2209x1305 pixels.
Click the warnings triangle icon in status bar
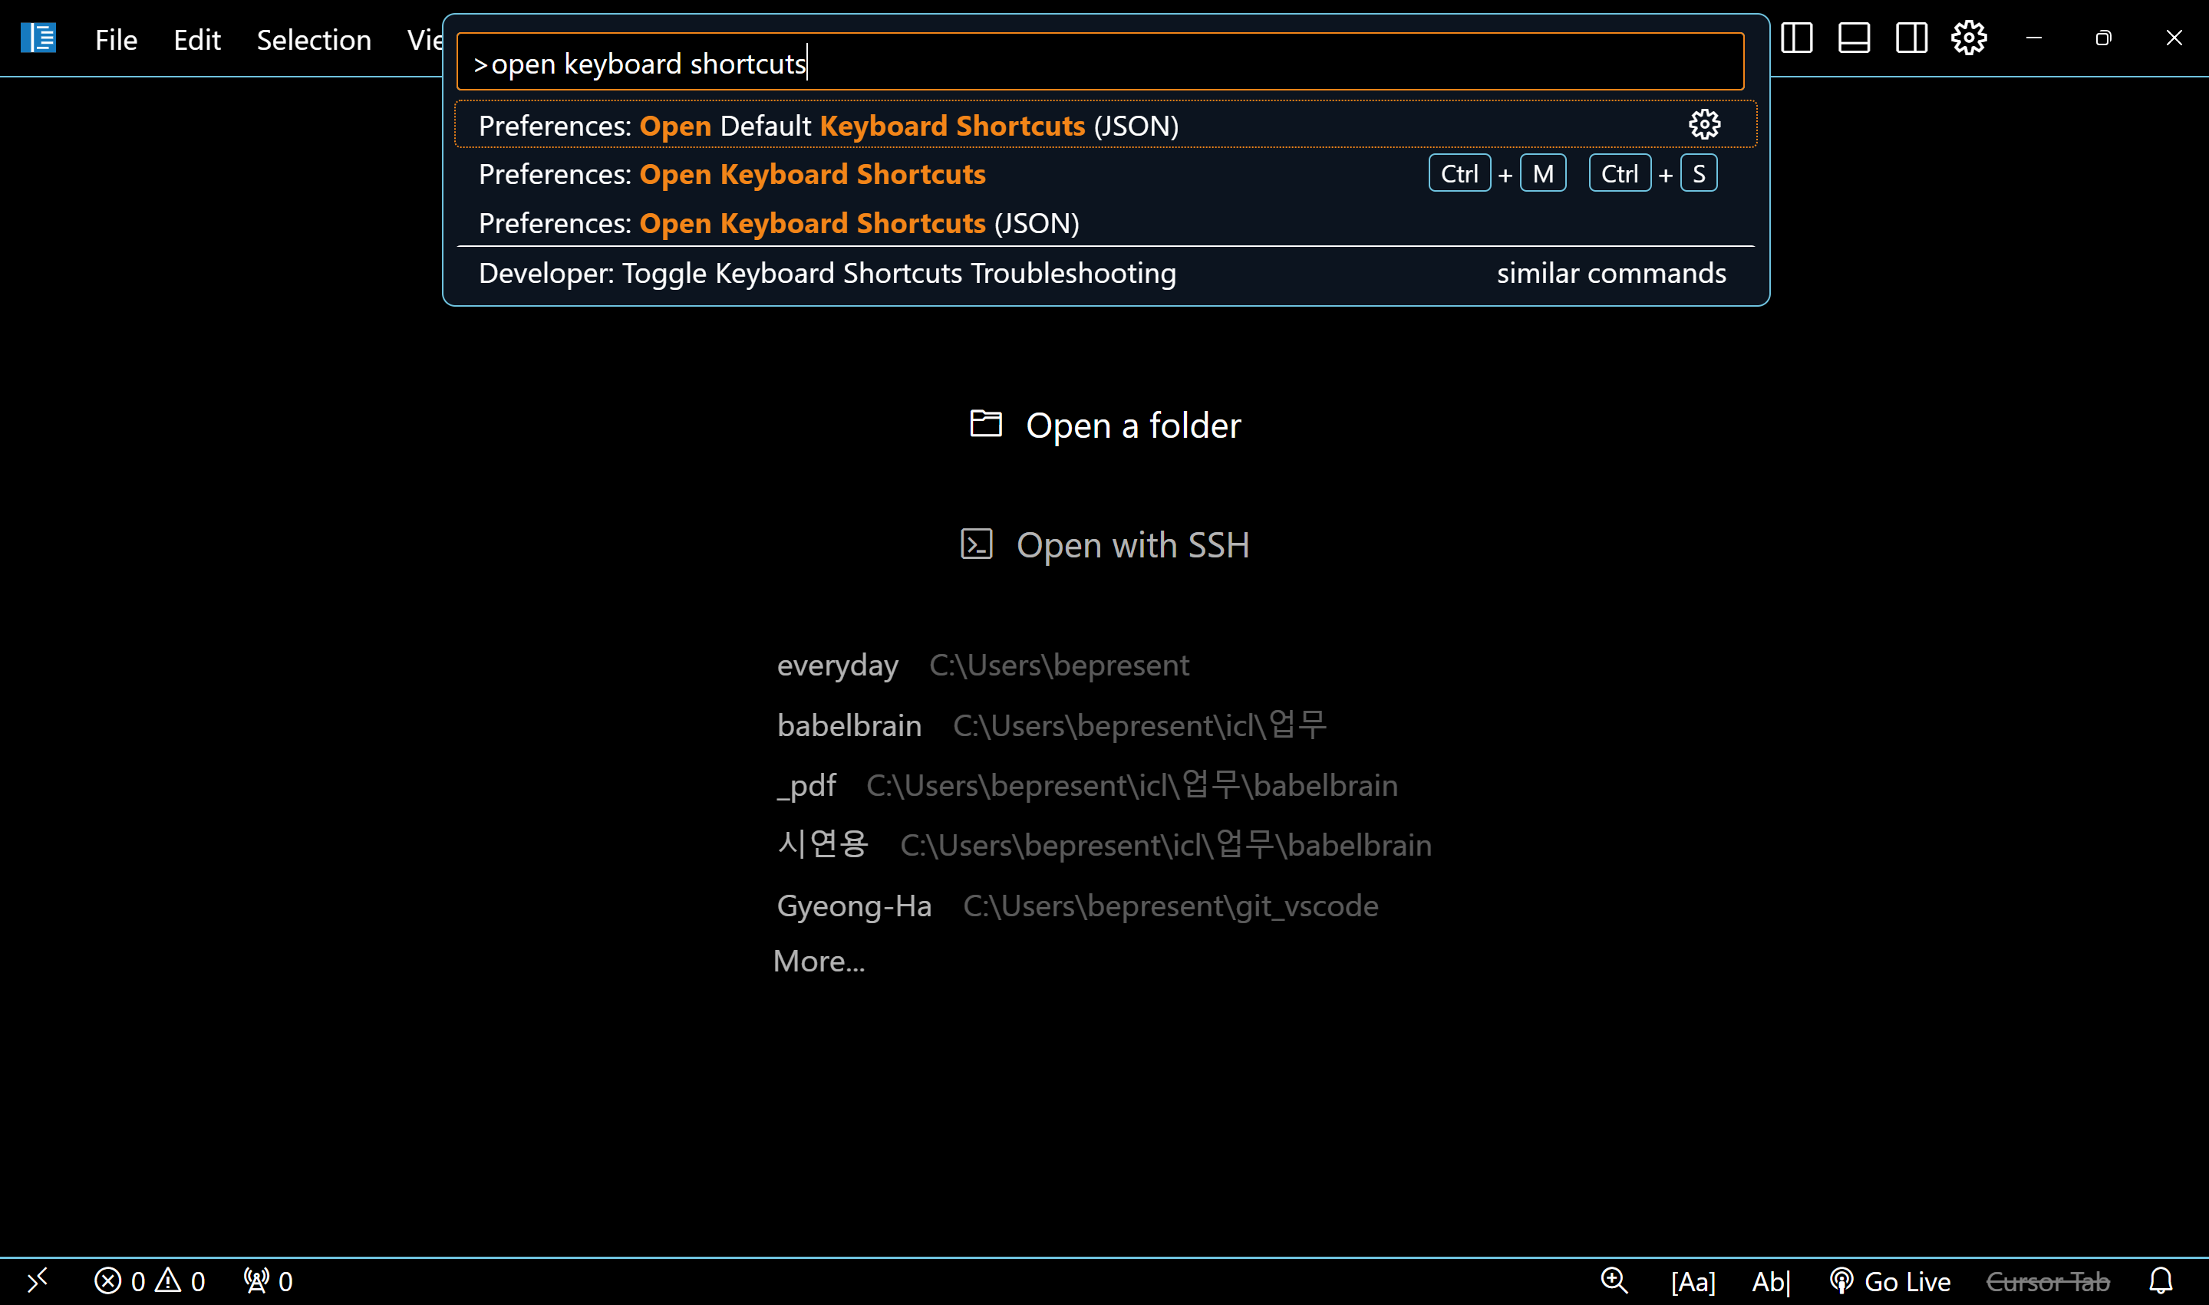click(x=168, y=1280)
